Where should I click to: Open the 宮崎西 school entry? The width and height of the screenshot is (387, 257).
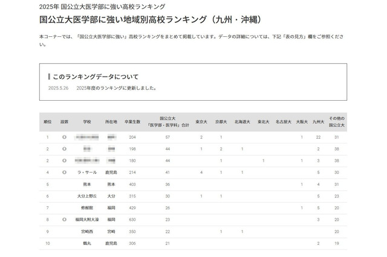(87, 231)
